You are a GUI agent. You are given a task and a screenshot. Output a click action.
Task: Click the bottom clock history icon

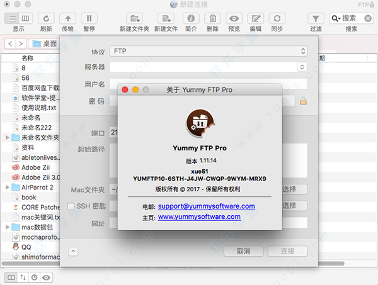tap(35, 277)
